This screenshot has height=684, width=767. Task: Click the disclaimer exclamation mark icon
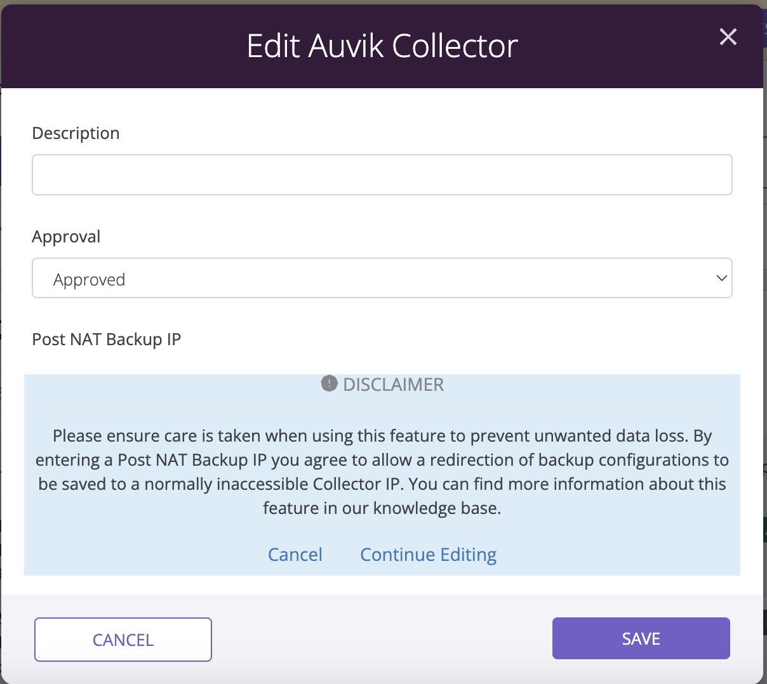(x=329, y=383)
